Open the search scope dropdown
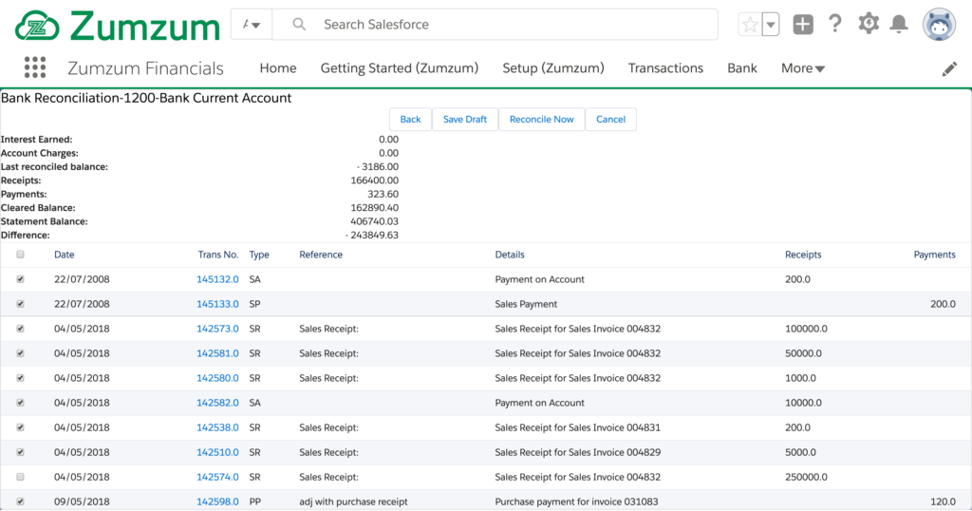Image resolution: width=972 pixels, height=511 pixels. [x=252, y=25]
